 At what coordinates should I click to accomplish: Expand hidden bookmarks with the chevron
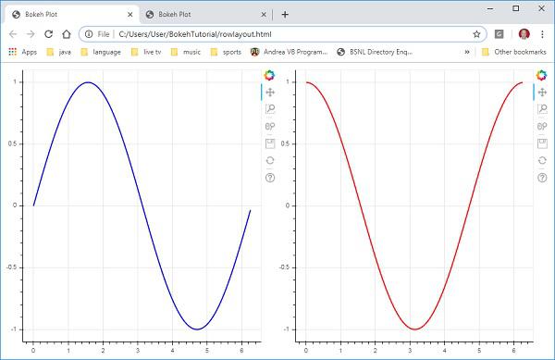click(x=467, y=52)
